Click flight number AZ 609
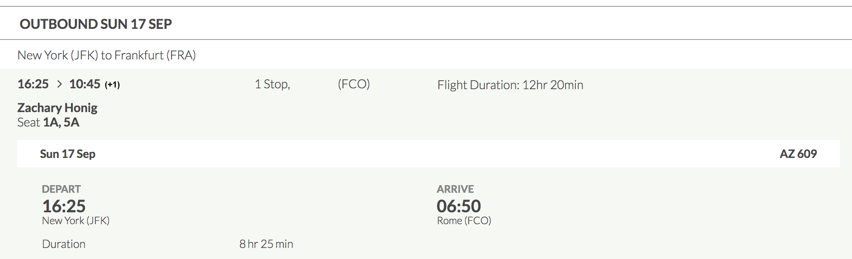Screen dimensions: 852x259 [x=798, y=154]
